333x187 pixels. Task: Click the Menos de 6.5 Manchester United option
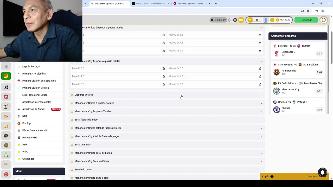[215, 51]
